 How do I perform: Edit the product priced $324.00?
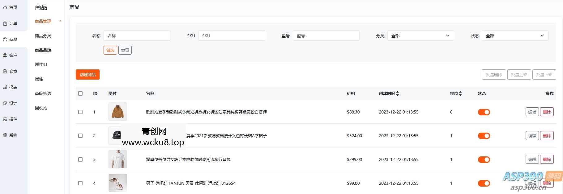[x=532, y=136]
